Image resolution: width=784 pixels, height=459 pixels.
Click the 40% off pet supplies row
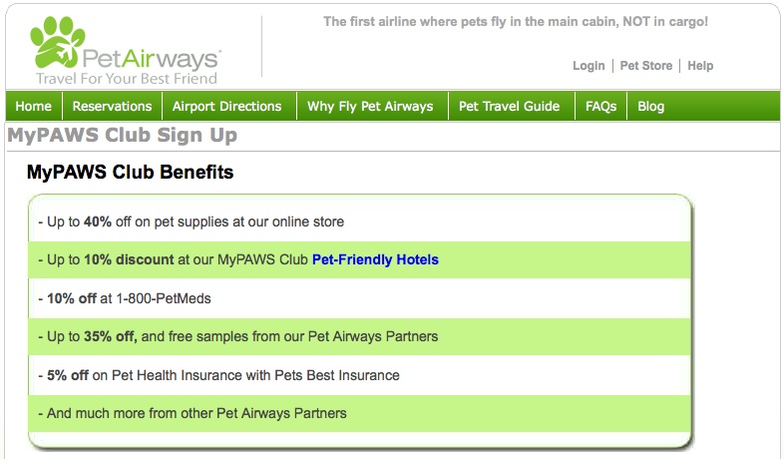click(x=359, y=222)
